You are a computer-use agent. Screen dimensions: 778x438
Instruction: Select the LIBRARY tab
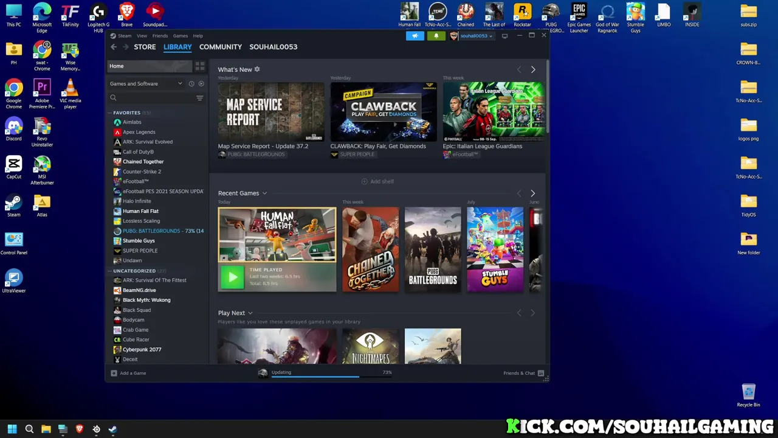point(177,47)
